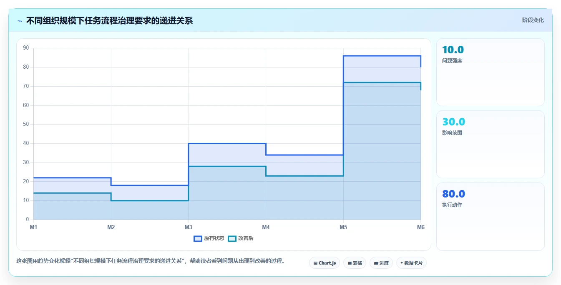Open the 执行动作 80.0 card
561x285 pixels.
pos(491,217)
